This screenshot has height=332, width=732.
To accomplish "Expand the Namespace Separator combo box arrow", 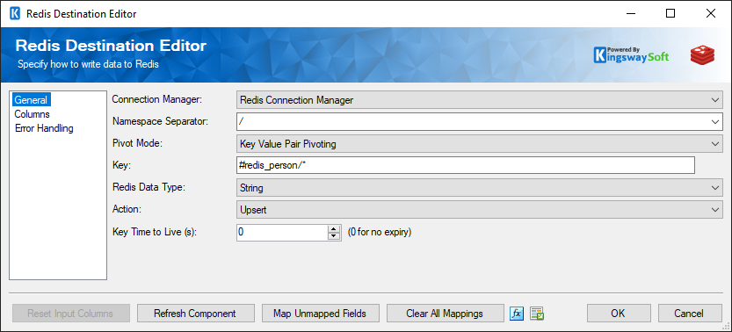I will [715, 122].
